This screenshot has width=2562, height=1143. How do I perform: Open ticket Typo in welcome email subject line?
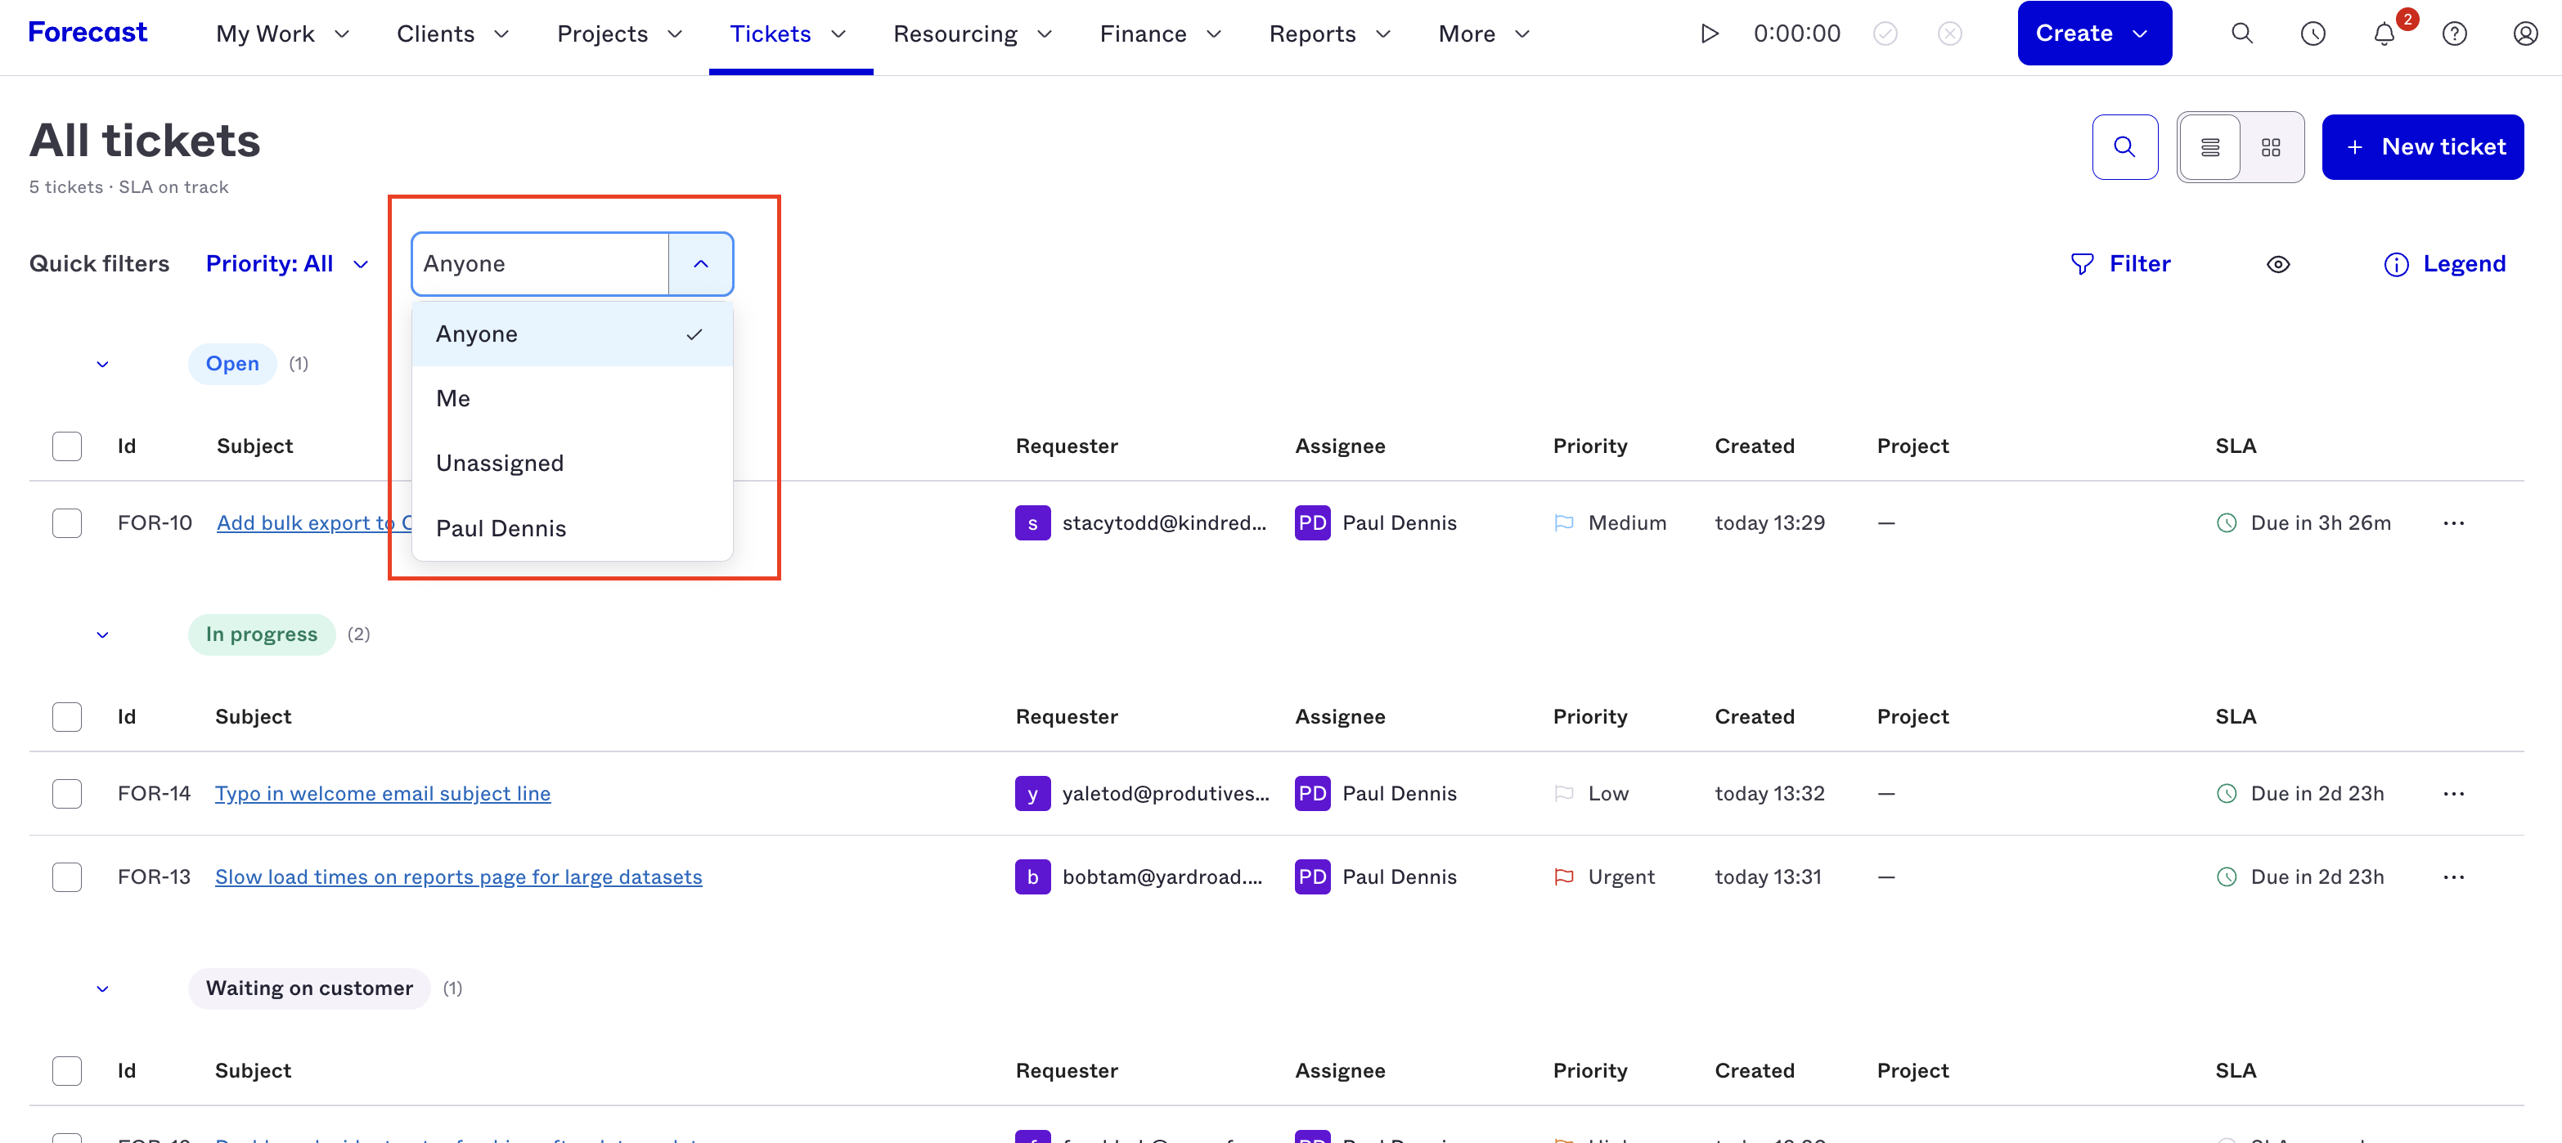(x=383, y=793)
